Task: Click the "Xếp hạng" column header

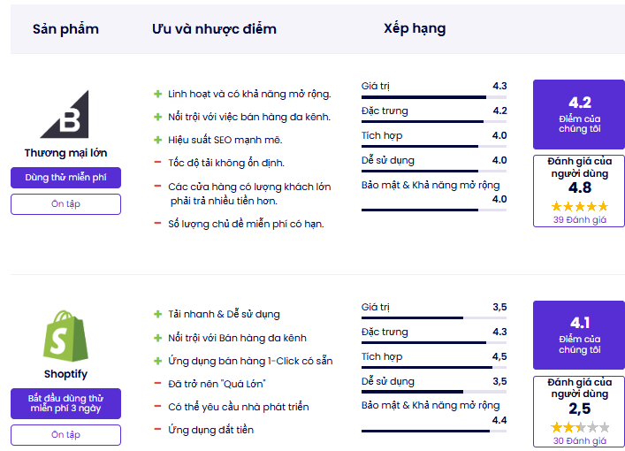Action: [x=415, y=28]
